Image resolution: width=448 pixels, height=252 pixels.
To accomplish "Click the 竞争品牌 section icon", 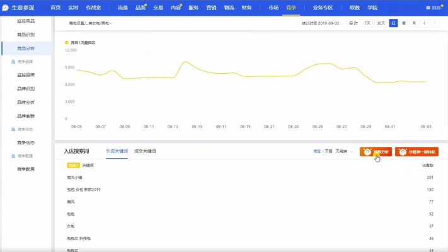I will [13, 62].
